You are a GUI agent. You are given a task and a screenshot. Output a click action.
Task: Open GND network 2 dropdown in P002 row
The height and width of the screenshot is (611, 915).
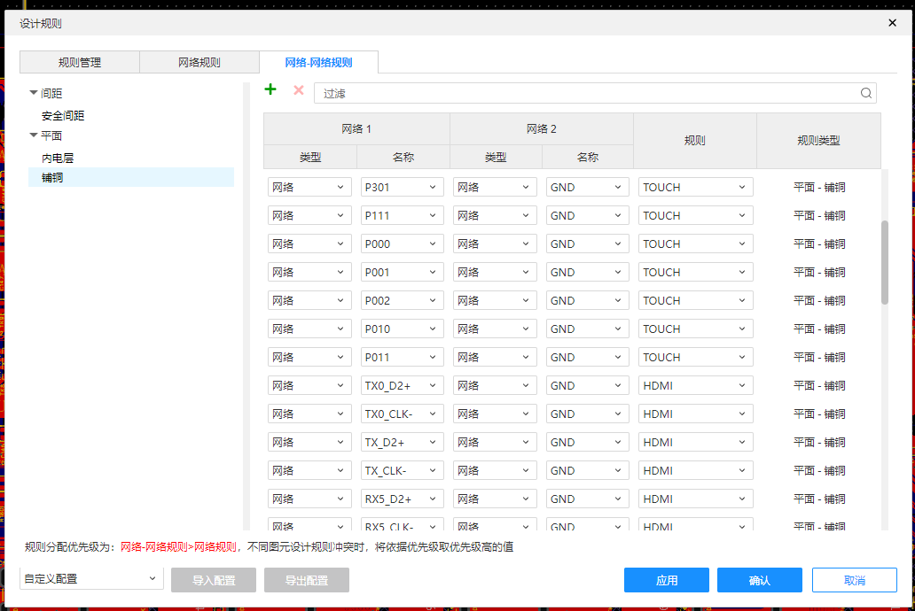587,300
